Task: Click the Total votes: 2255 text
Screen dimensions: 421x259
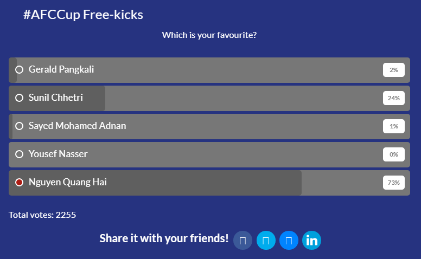Action: (x=42, y=215)
